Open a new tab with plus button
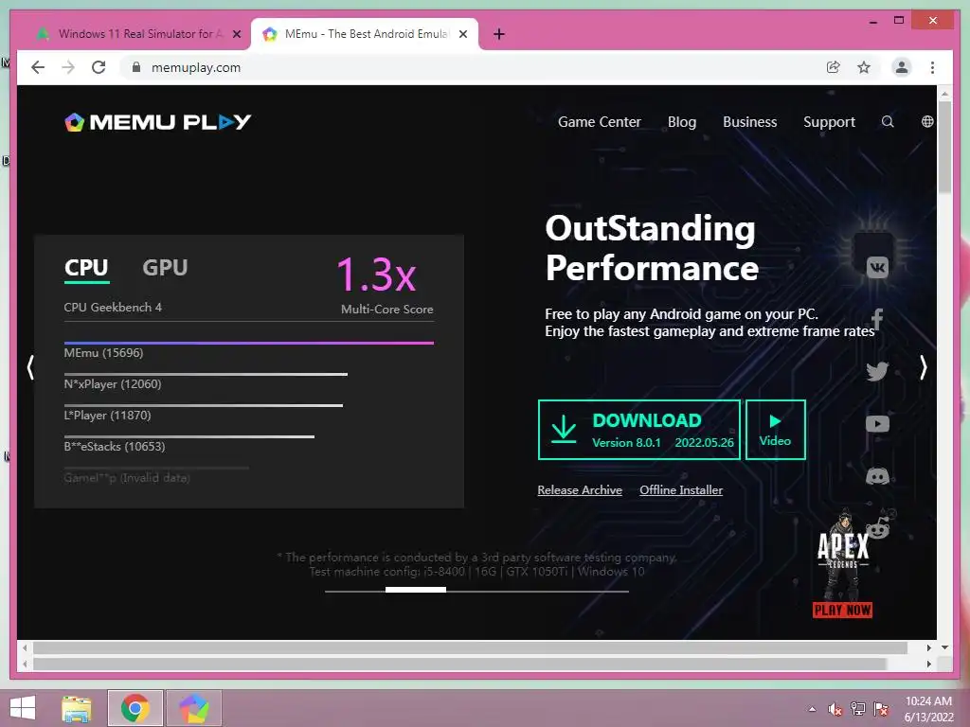Viewport: 970px width, 727px height. 498,34
